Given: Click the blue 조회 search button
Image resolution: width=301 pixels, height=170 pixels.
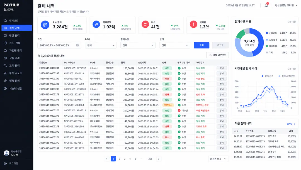Looking at the screenshot, I should tap(202, 45).
